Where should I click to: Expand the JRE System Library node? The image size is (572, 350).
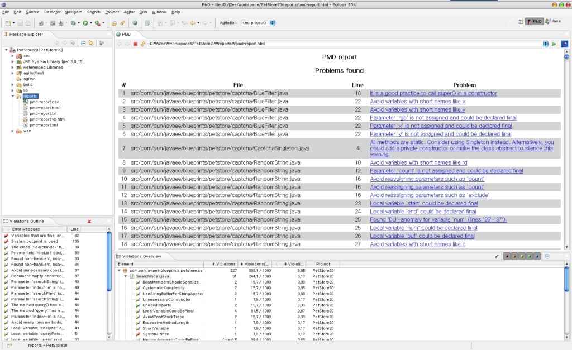tap(12, 61)
